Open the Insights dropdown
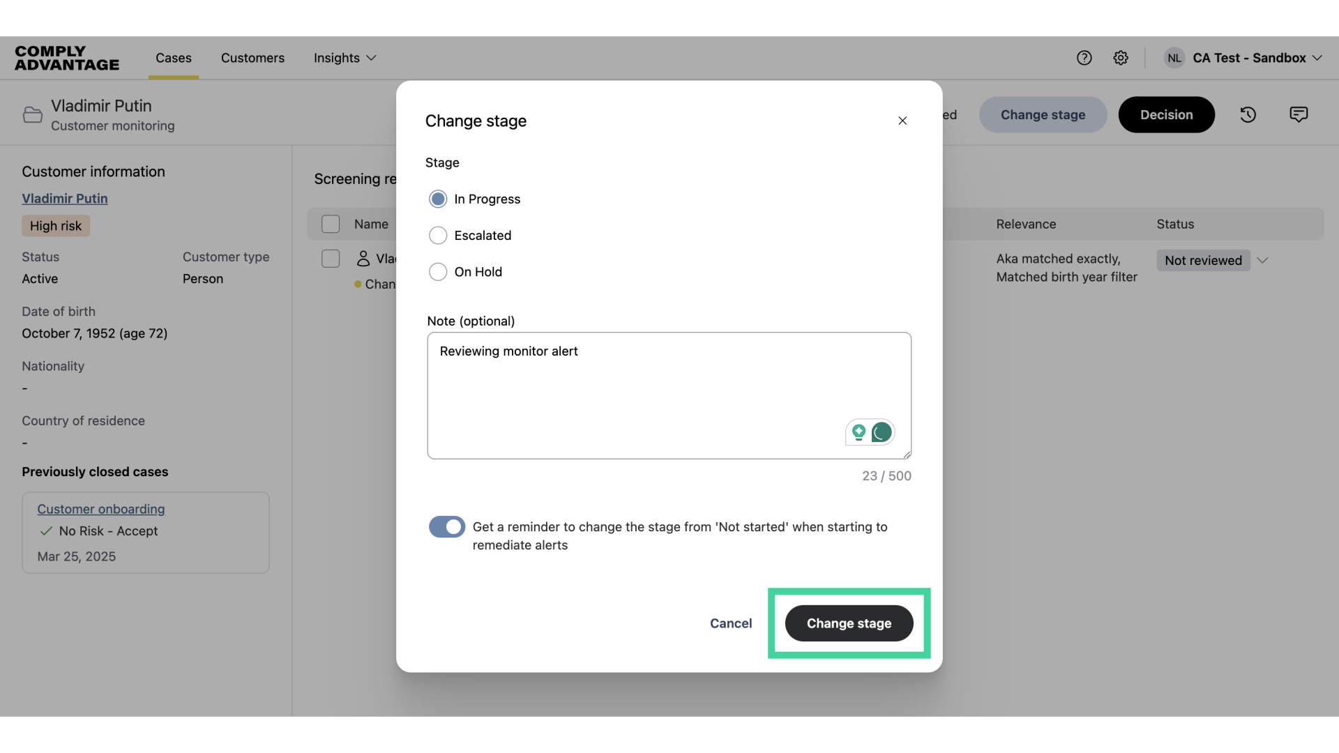The image size is (1339, 753). (x=344, y=59)
